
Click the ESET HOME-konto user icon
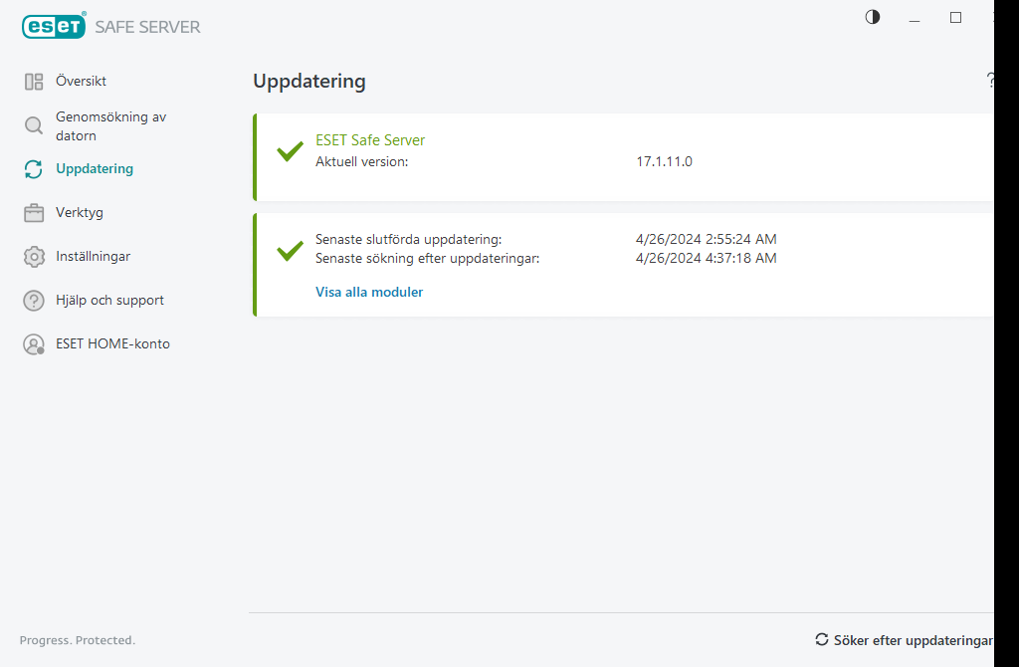[x=34, y=344]
